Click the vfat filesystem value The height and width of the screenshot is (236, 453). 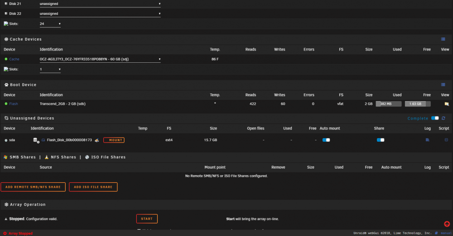[x=340, y=104]
